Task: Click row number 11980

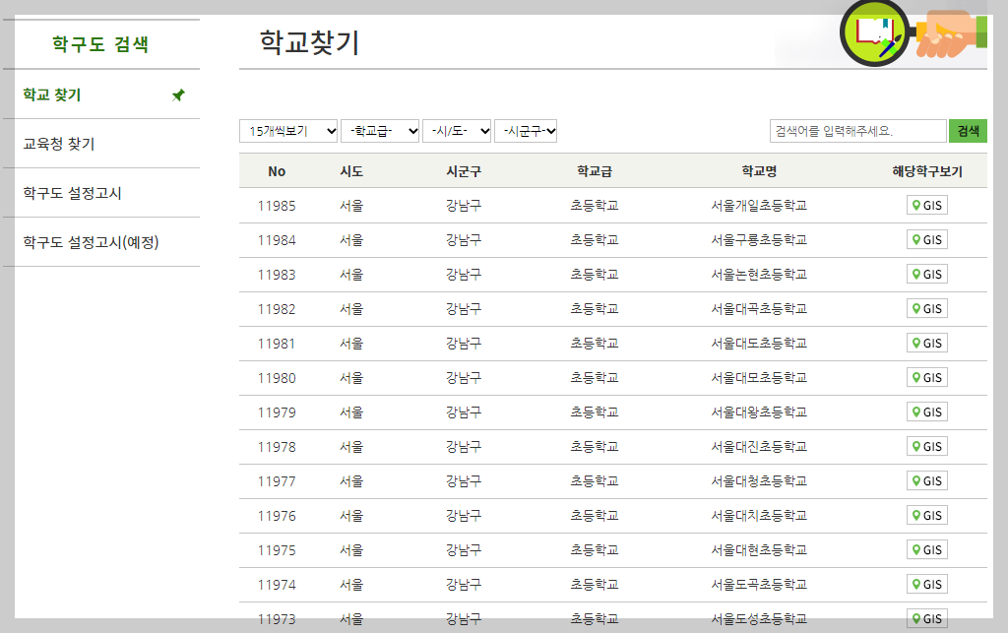Action: pos(277,378)
